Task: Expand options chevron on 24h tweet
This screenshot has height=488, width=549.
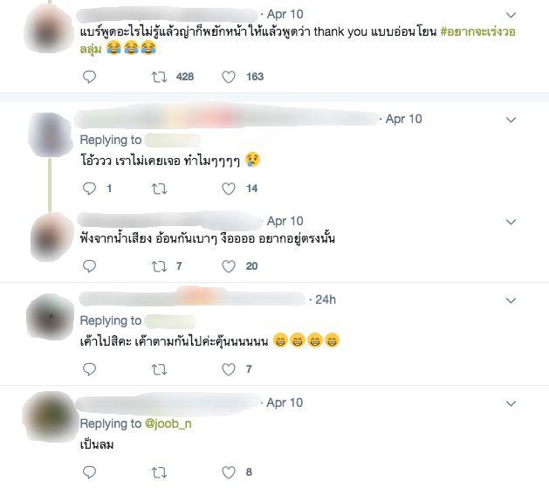Action: click(511, 300)
